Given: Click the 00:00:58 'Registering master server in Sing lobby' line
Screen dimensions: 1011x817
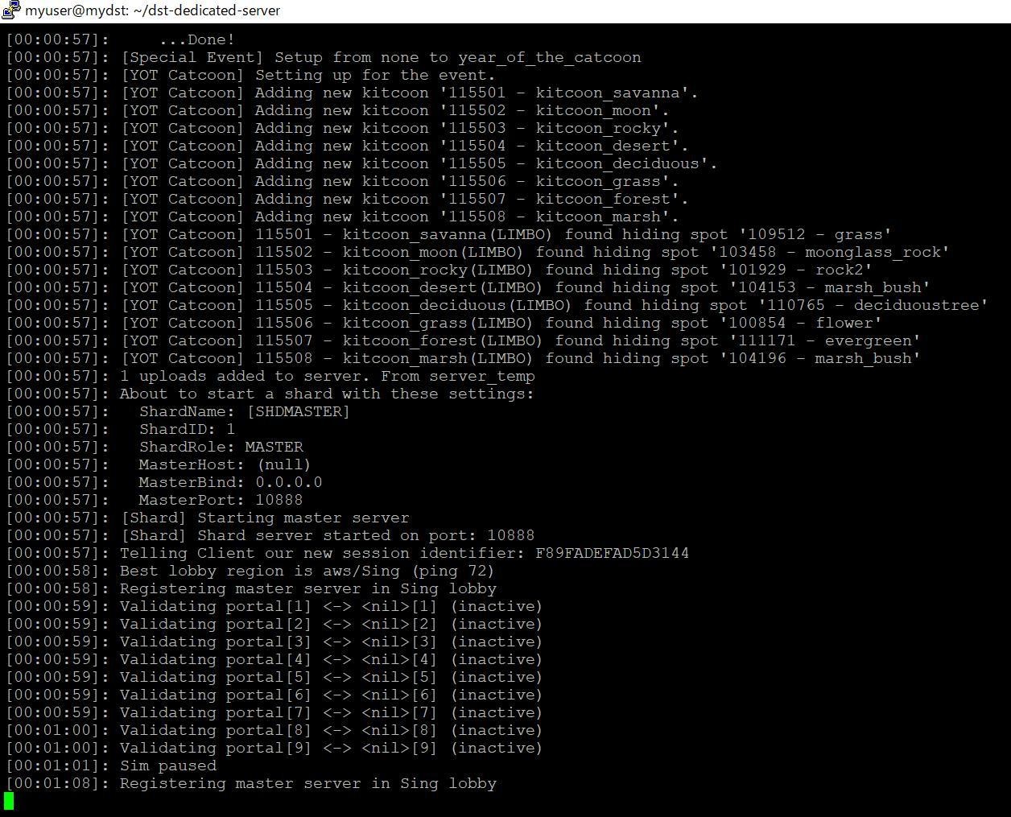Looking at the screenshot, I should click(x=251, y=588).
